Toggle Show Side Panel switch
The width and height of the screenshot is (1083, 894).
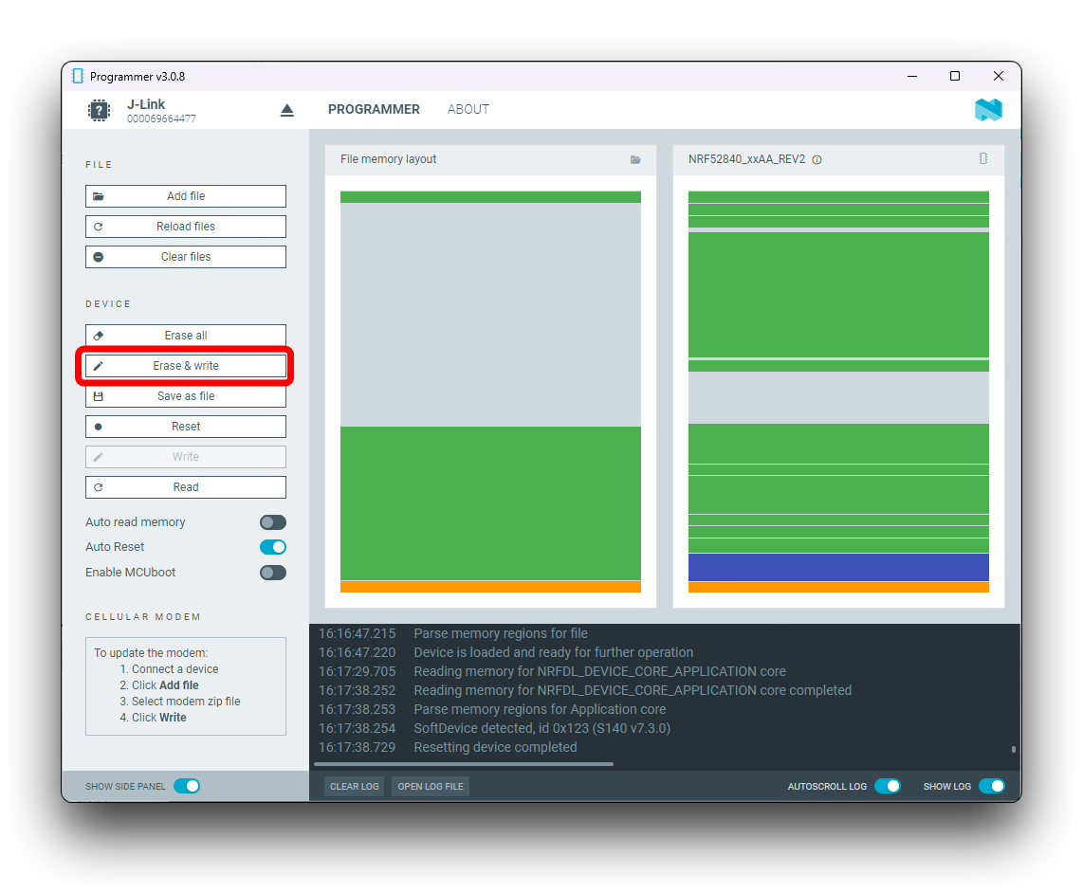pos(187,786)
